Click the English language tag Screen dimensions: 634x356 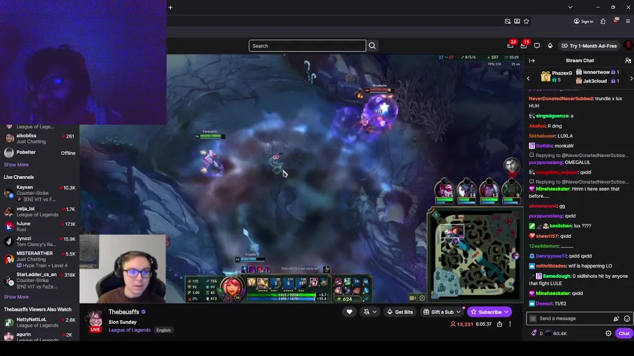(x=163, y=330)
